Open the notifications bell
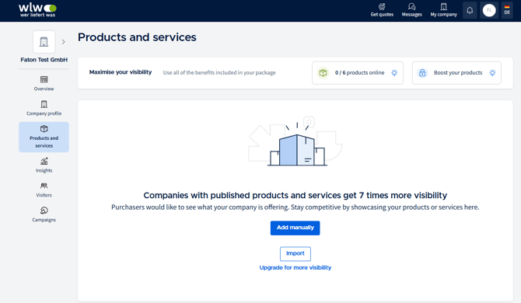 click(470, 10)
